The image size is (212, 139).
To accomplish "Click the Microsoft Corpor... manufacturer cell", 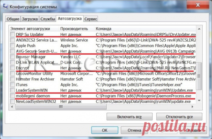I will coord(76,74).
